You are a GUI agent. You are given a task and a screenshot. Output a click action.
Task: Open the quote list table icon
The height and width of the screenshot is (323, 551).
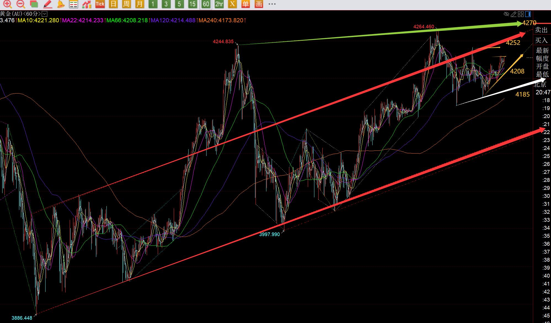73,4
